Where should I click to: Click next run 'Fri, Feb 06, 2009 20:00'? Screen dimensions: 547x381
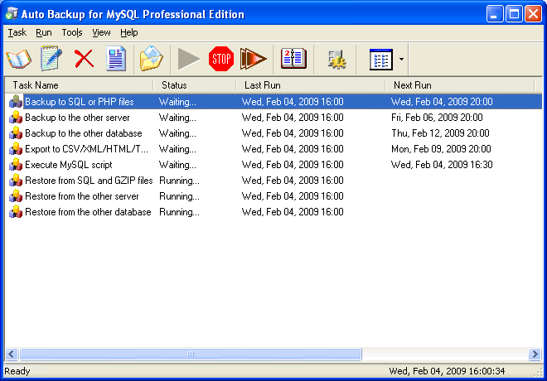(x=437, y=118)
